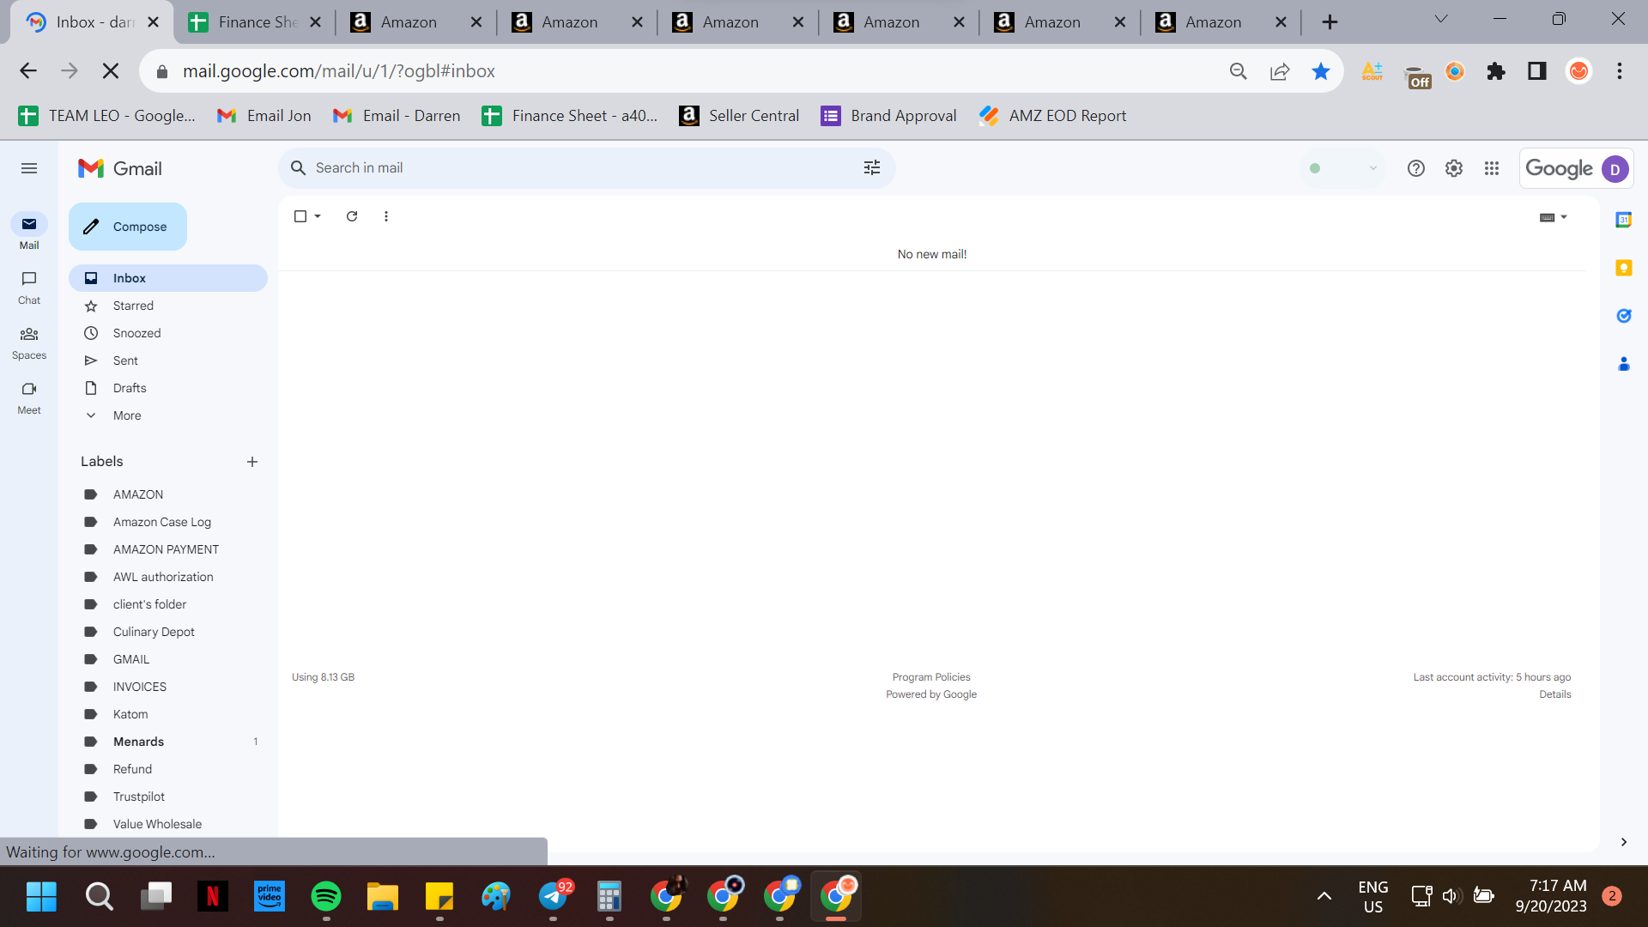
Task: Open Gmail Settings gear
Action: coord(1454,168)
